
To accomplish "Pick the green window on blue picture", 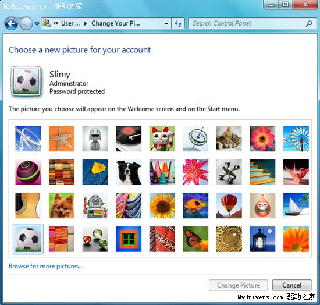I will click(x=129, y=239).
